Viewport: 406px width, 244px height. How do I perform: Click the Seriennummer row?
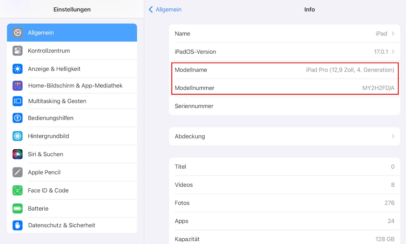click(285, 106)
